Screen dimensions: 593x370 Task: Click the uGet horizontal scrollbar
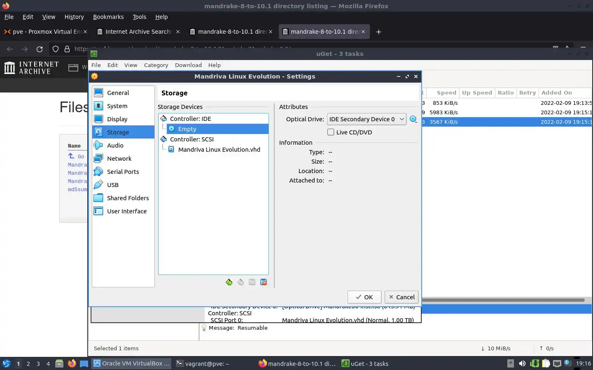pyautogui.click(x=503, y=300)
